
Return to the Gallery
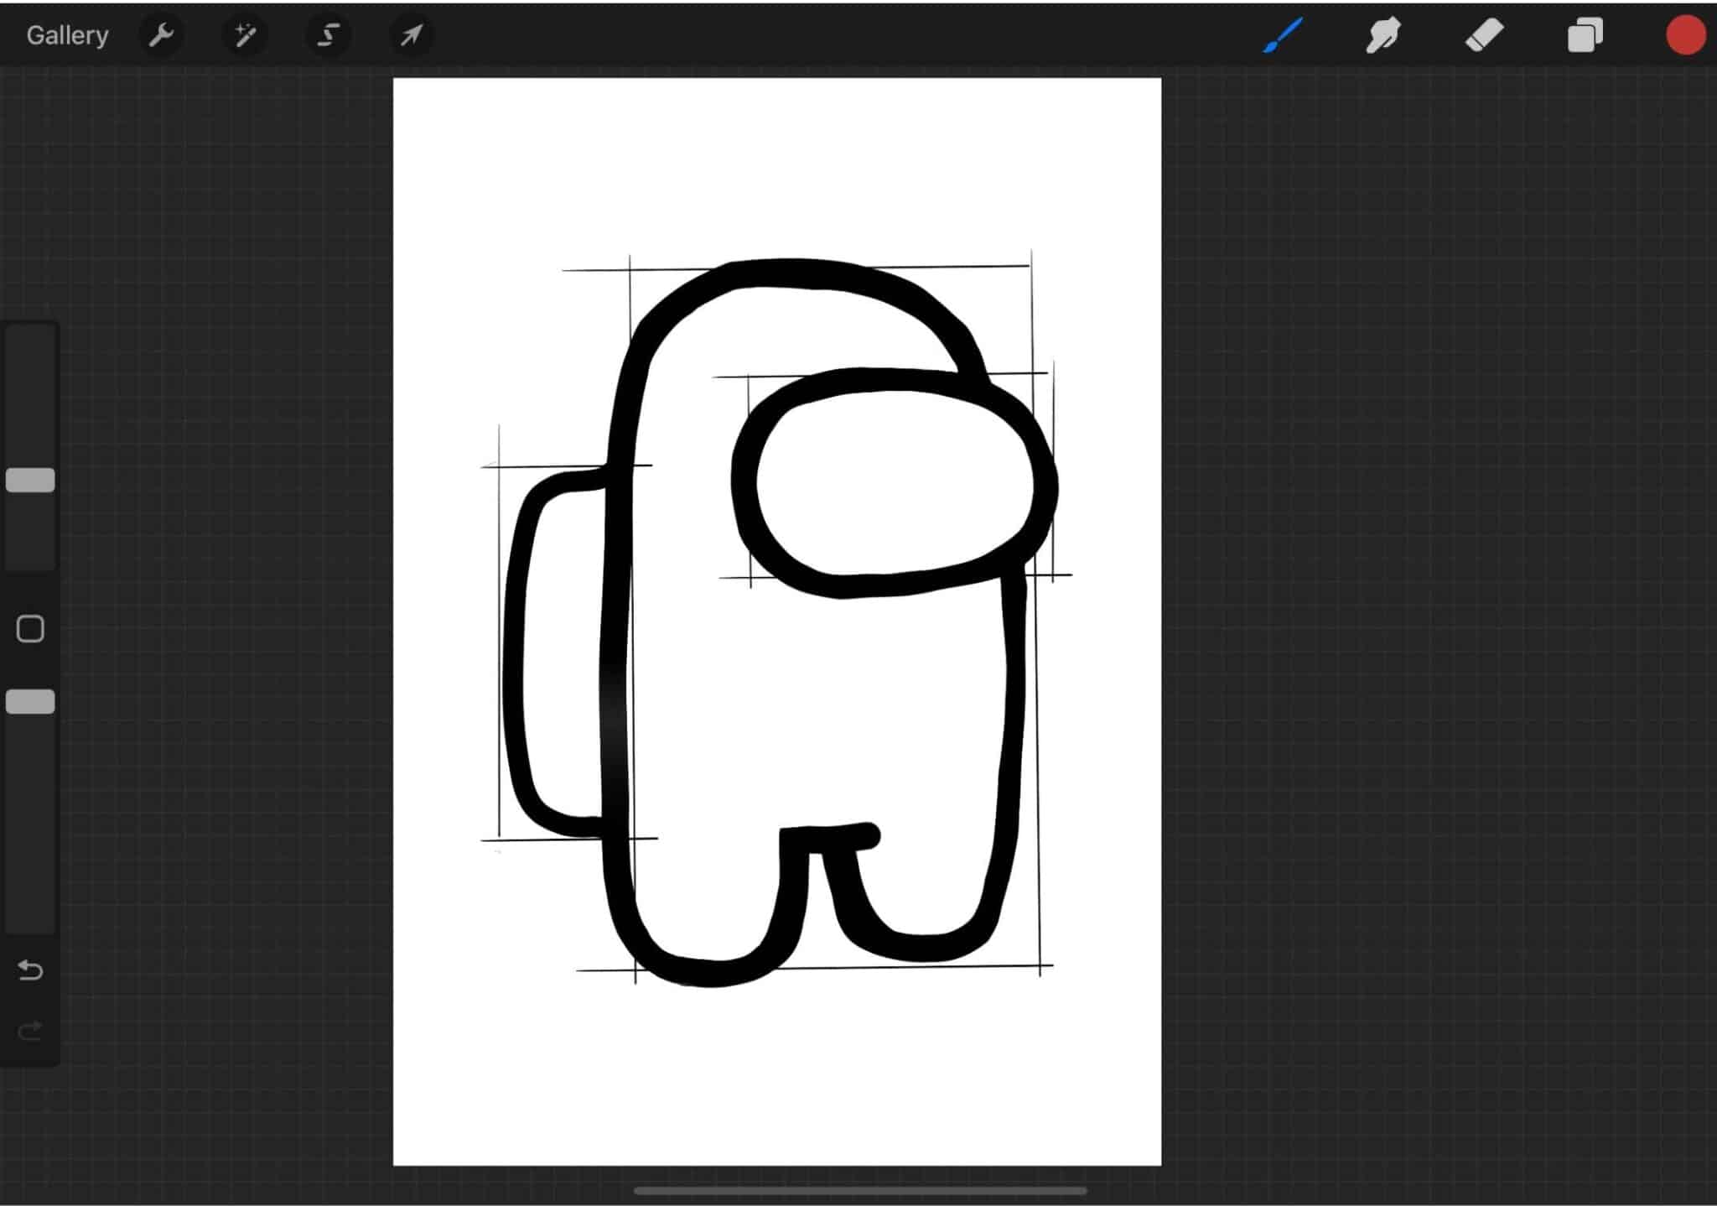tap(67, 34)
